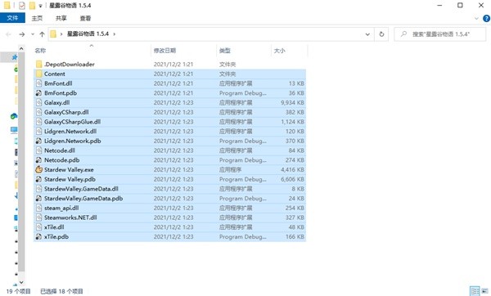Click the Galaxy.dll file icon
The image size is (491, 296).
38,103
